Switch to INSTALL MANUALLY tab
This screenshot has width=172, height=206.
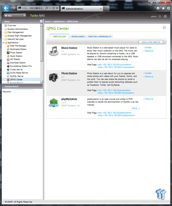point(100,36)
